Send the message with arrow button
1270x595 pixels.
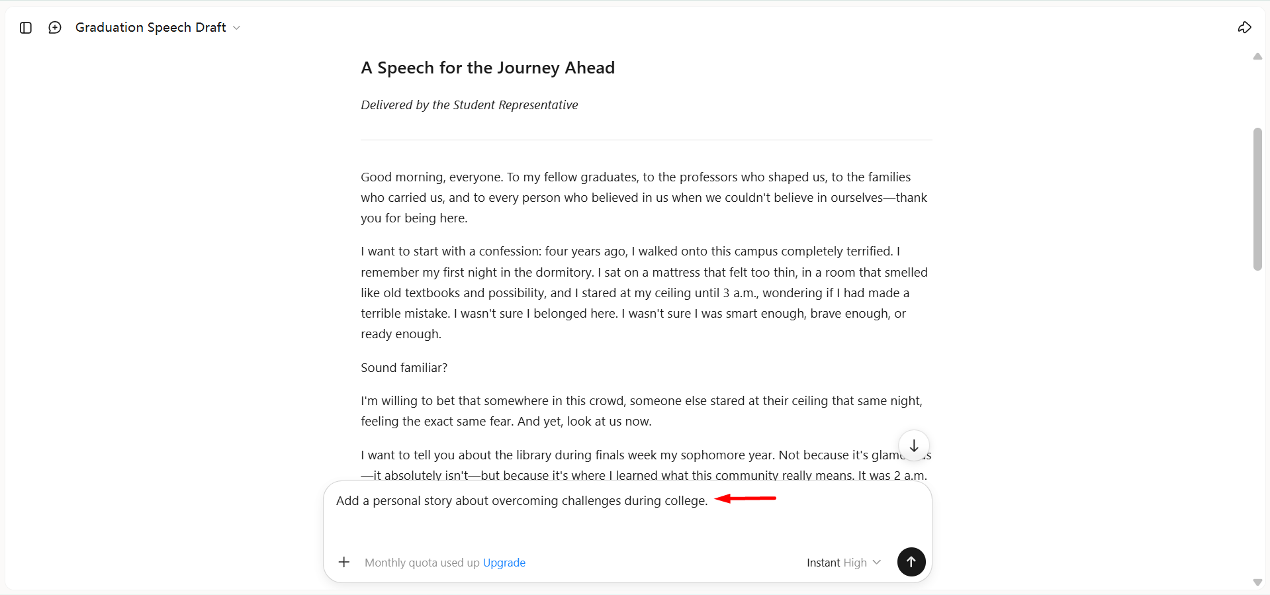911,562
